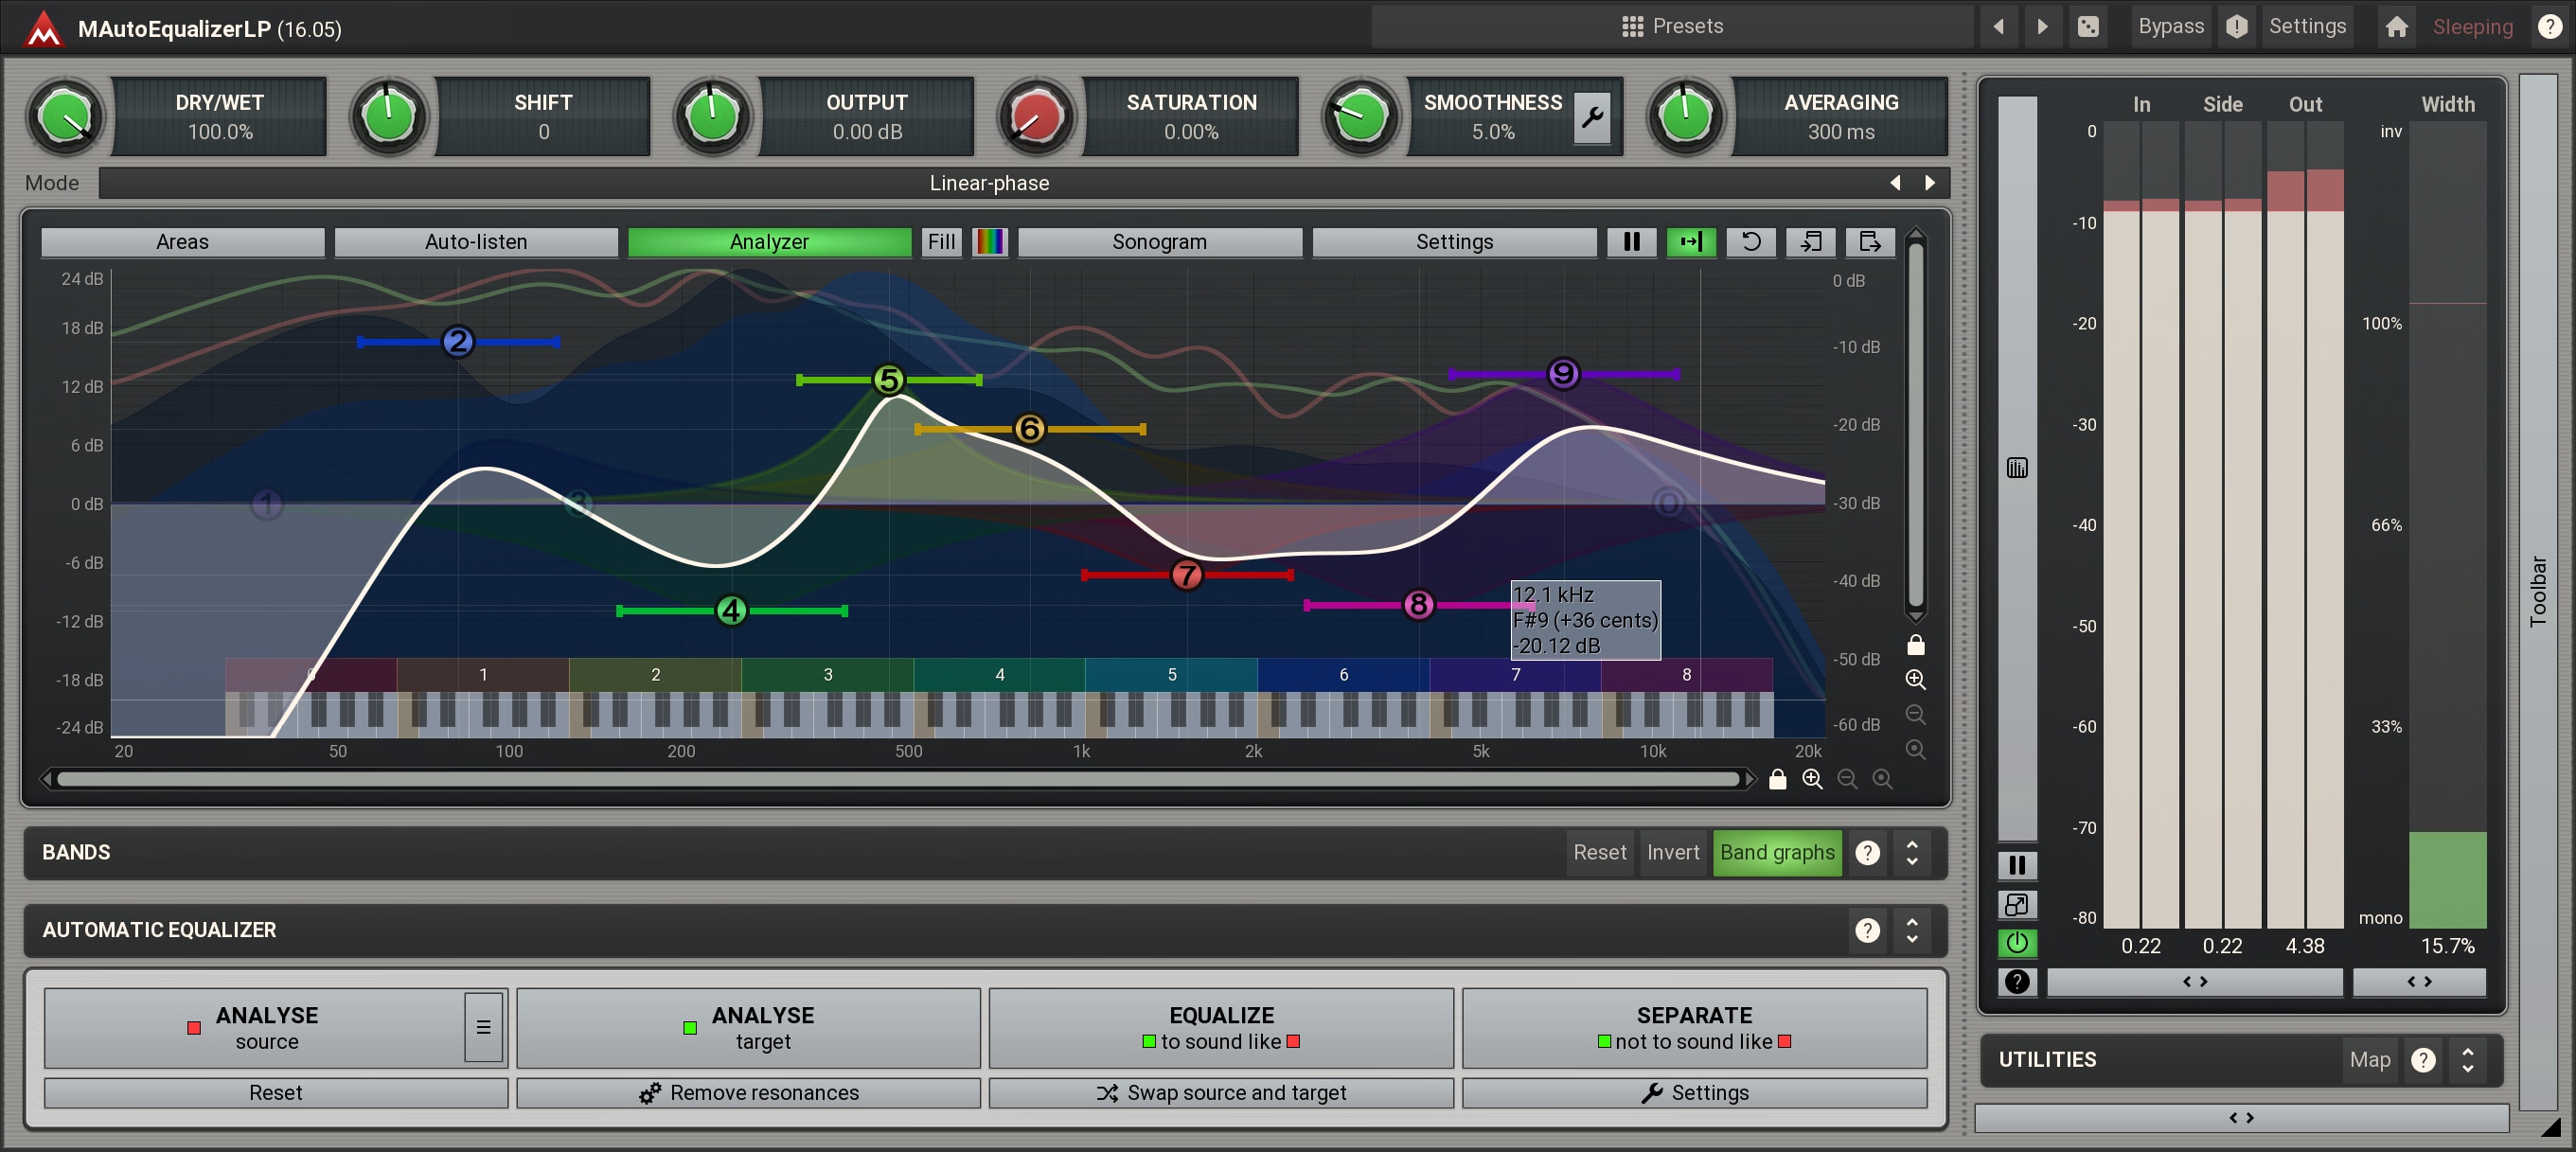Zoom in vertically on EQ graph

coord(1915,679)
